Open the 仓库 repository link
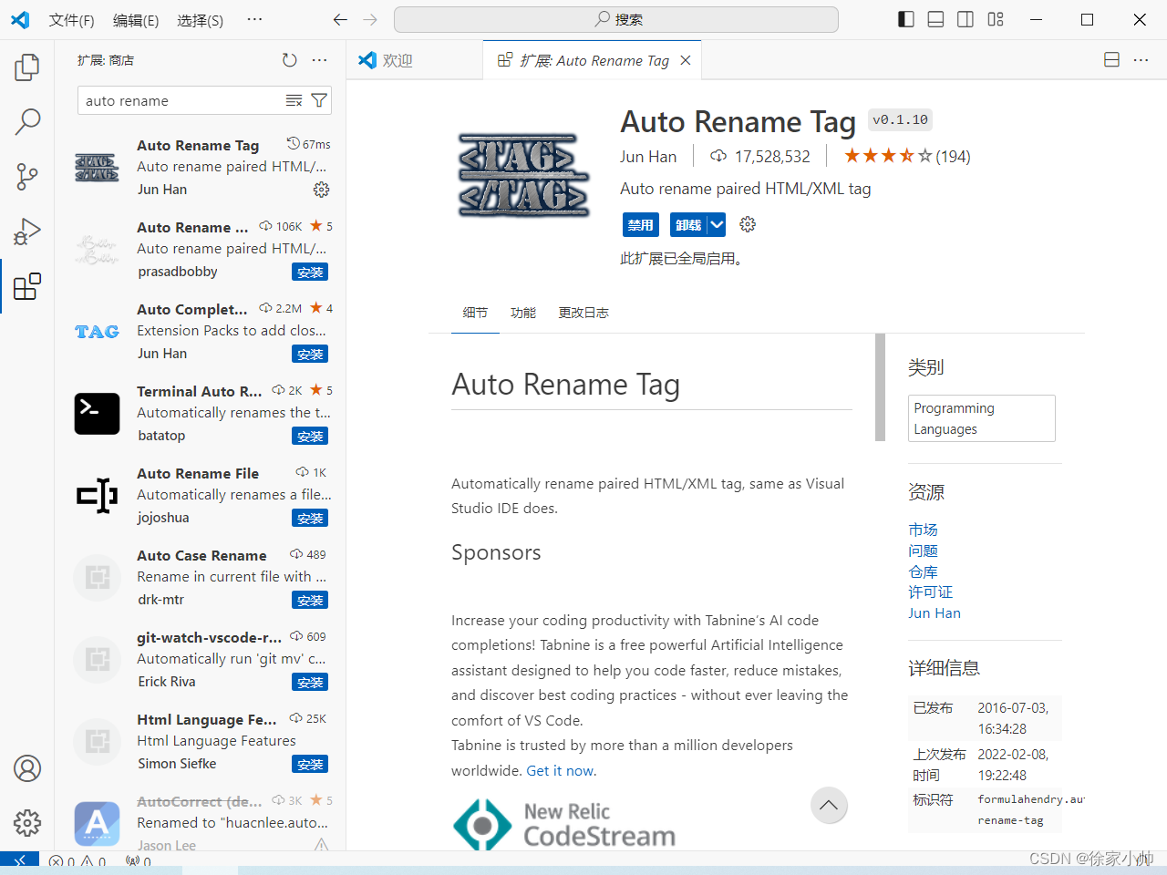 [x=923, y=571]
